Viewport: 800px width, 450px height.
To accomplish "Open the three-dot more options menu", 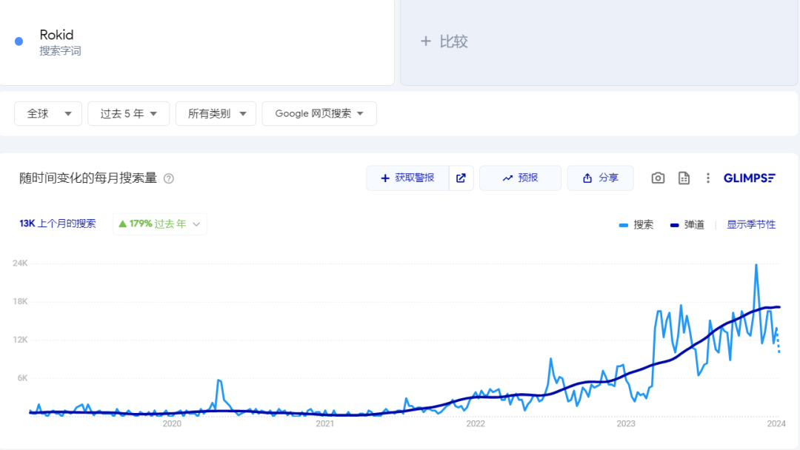I will pos(707,178).
